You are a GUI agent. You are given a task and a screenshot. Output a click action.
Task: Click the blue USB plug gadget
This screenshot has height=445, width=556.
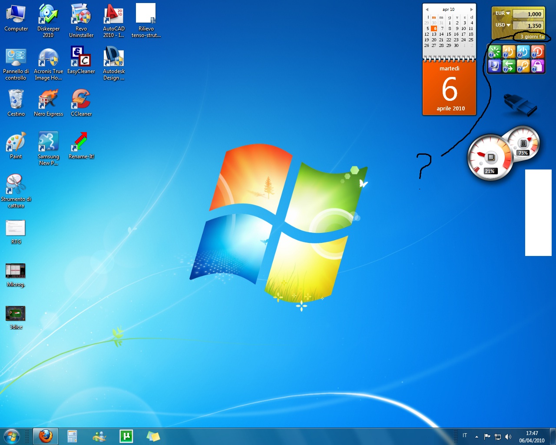click(x=520, y=105)
